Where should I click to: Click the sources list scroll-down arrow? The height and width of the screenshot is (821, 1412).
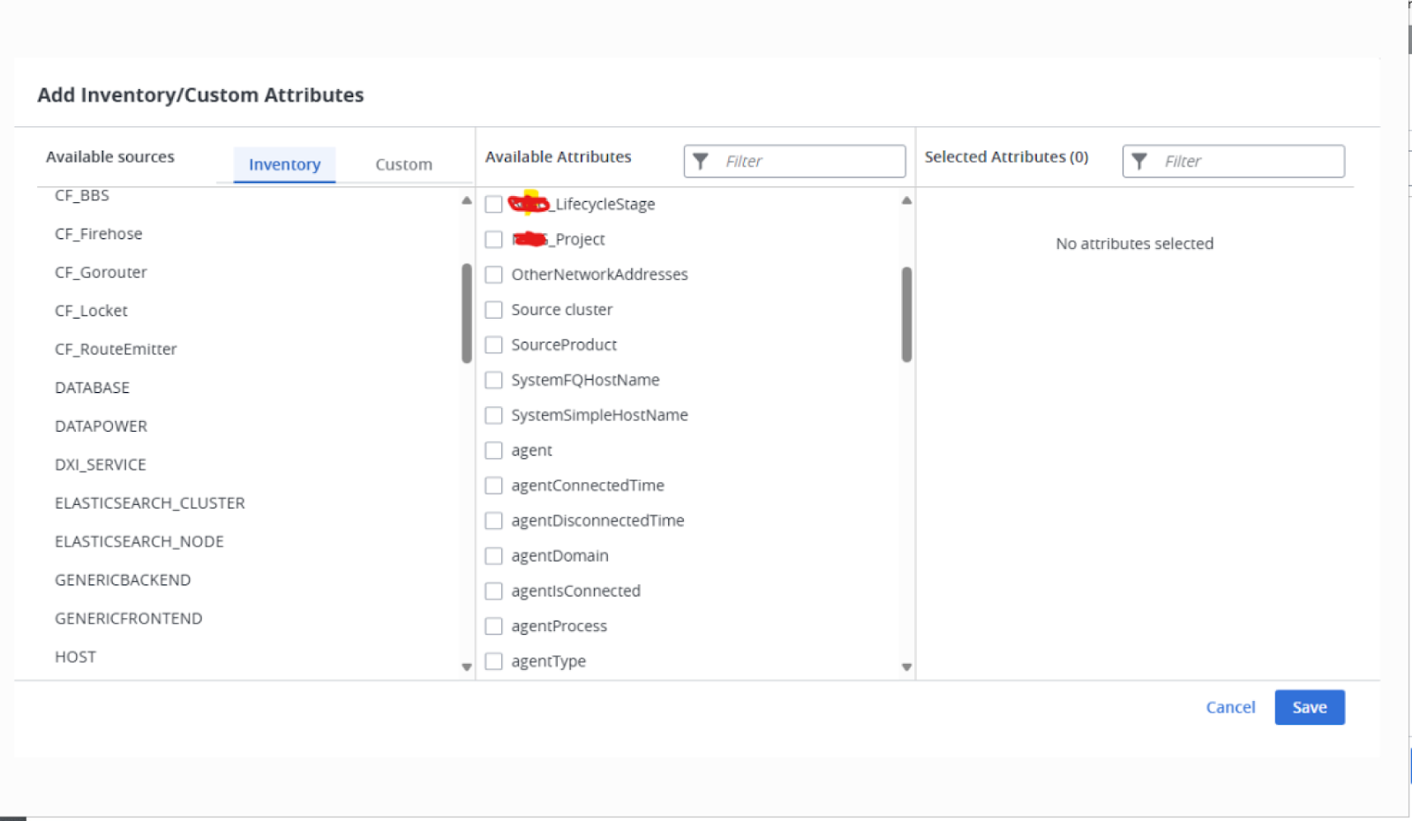pos(467,667)
